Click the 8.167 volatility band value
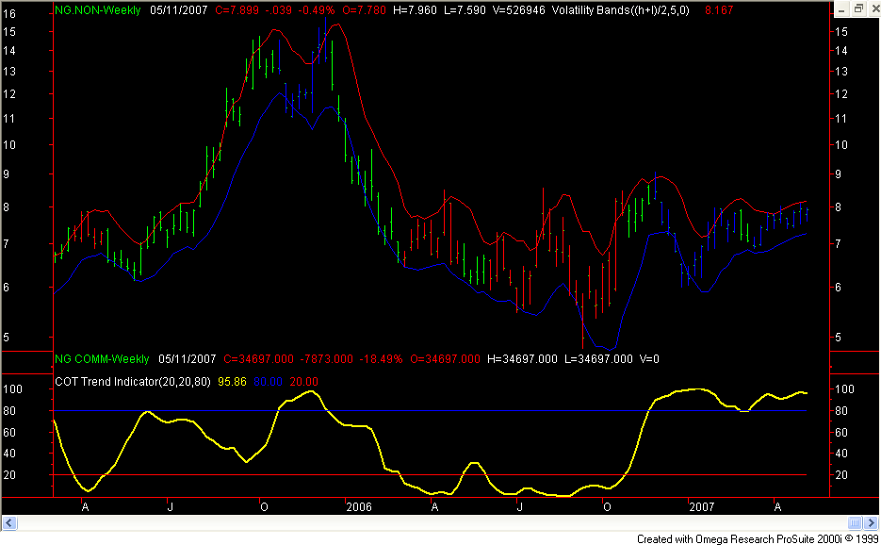The height and width of the screenshot is (545, 881). [x=719, y=10]
